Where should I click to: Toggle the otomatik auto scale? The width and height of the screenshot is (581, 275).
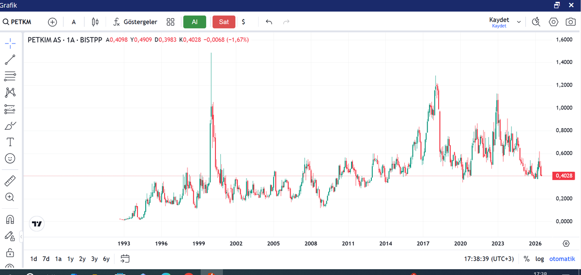pyautogui.click(x=561, y=259)
